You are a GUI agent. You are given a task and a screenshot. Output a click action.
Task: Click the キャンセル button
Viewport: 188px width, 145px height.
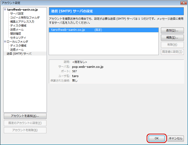pos(176,138)
